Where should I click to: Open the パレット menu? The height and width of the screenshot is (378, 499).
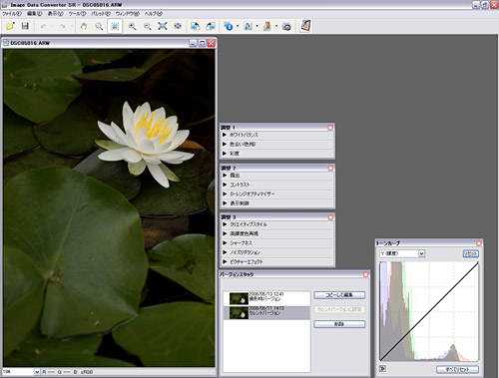point(101,14)
